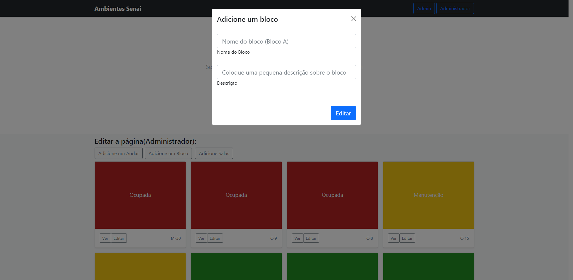This screenshot has width=573, height=280.
Task: Click Adicione um Andar button
Action: tap(118, 153)
